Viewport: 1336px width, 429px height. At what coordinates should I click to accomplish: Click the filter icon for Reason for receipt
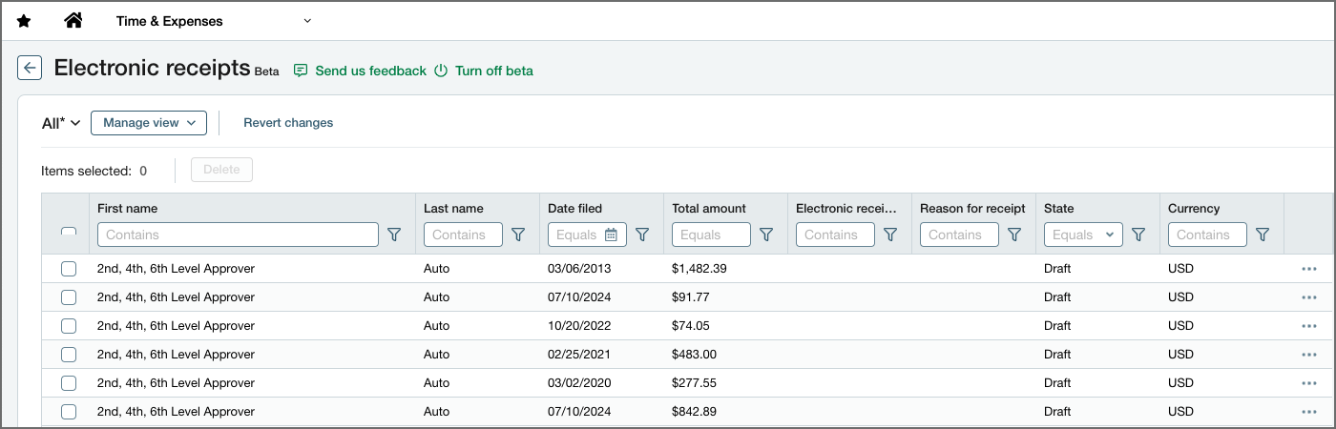[x=1013, y=235]
